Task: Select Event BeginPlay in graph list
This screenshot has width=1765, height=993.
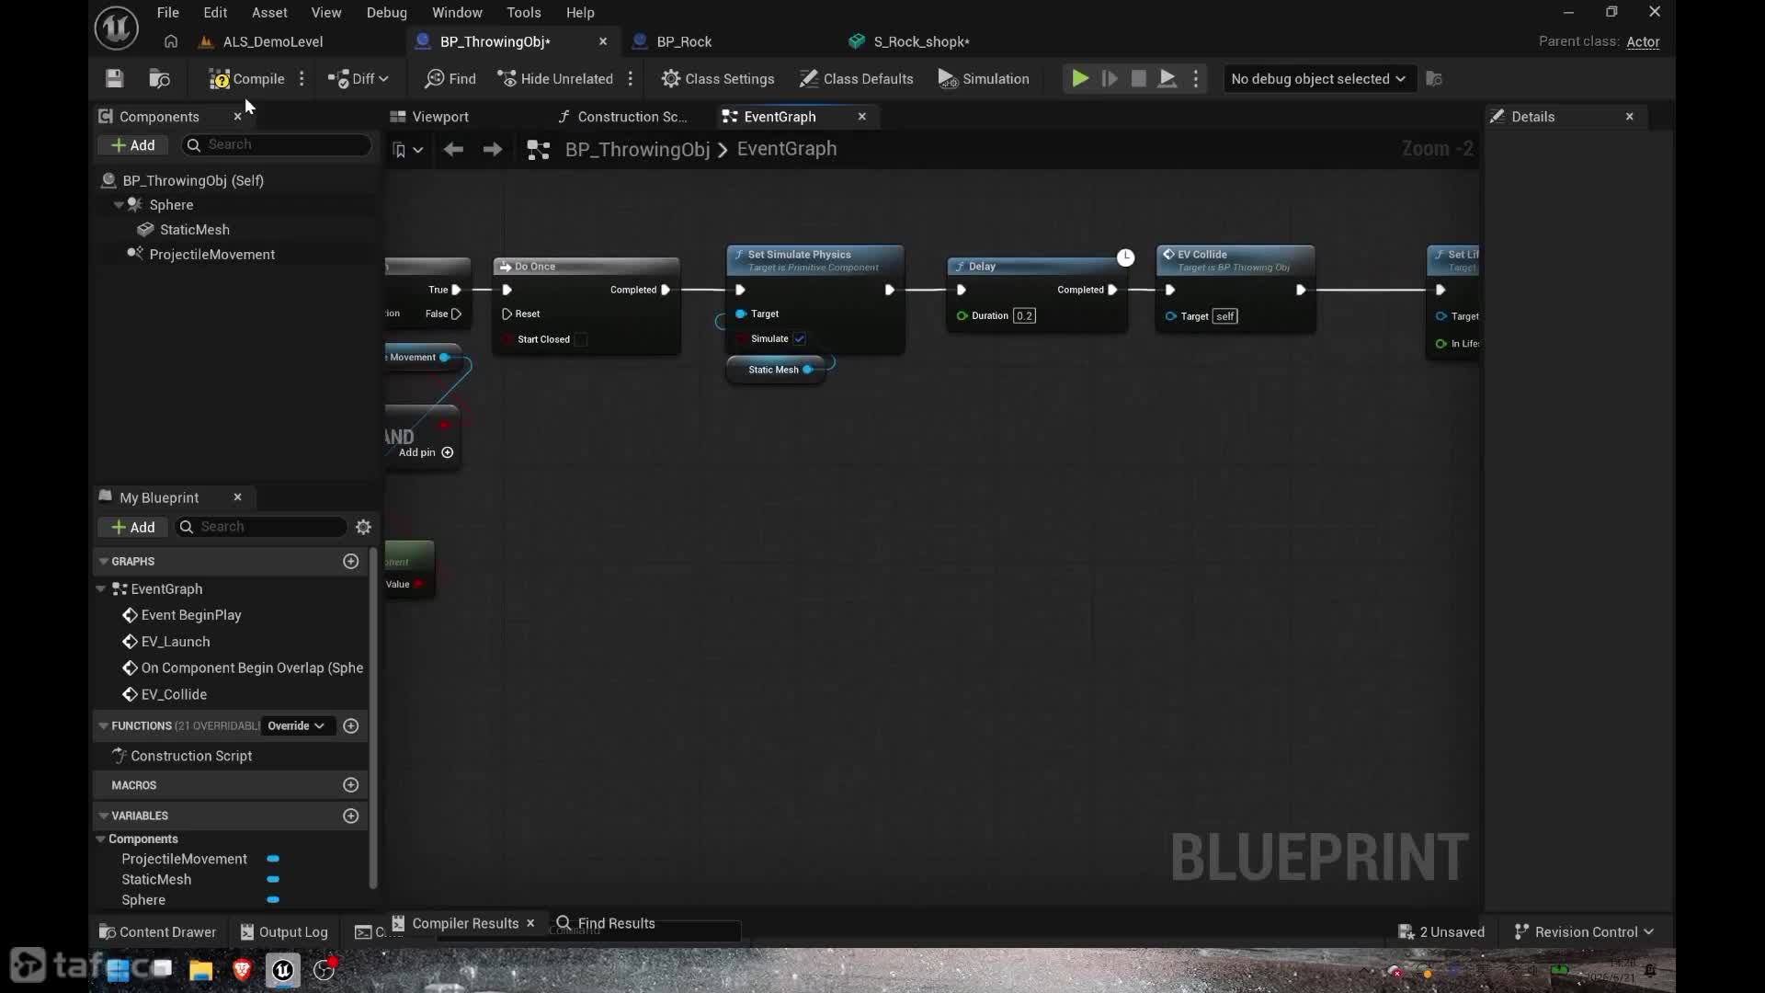Action: click(191, 615)
